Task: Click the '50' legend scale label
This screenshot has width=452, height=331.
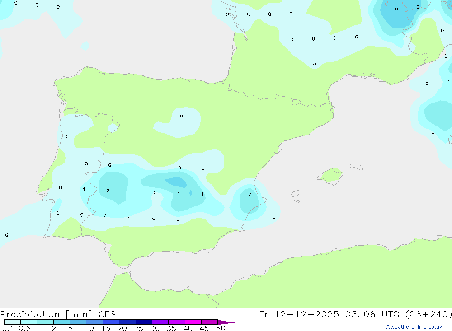Action: click(x=221, y=328)
